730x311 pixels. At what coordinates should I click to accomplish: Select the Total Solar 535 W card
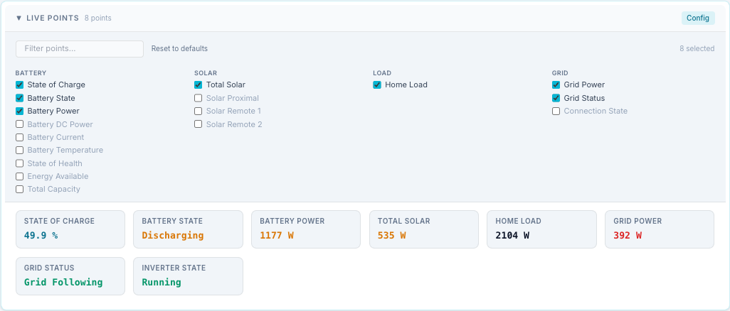(423, 229)
